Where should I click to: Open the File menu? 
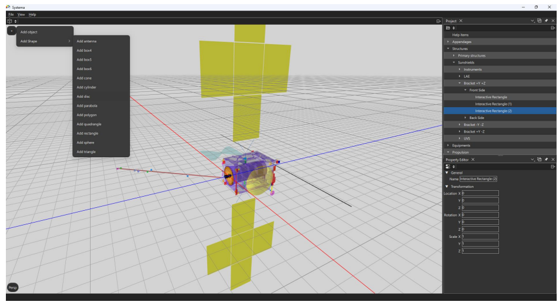pyautogui.click(x=11, y=14)
